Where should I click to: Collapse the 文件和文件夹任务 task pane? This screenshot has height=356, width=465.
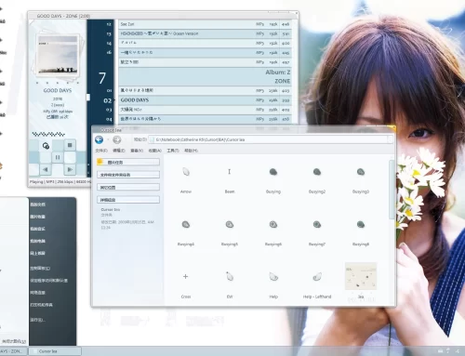[128, 175]
